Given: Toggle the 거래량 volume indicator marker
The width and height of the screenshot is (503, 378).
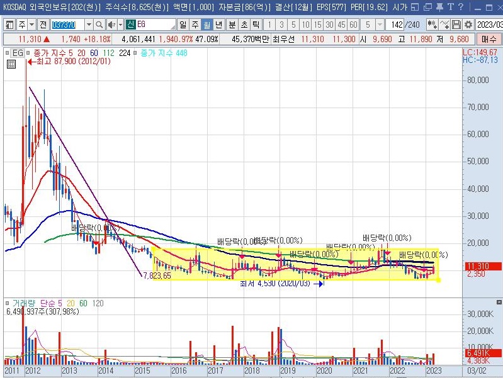Looking at the screenshot, I should click(7, 303).
